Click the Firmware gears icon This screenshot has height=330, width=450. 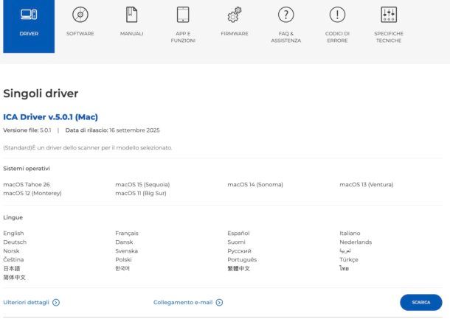click(235, 14)
